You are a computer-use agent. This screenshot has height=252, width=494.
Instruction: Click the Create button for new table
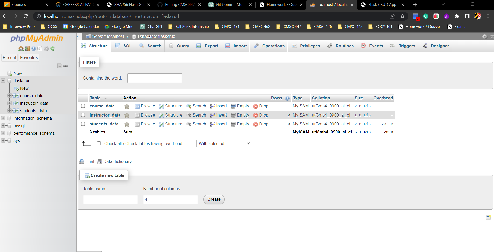(214, 199)
